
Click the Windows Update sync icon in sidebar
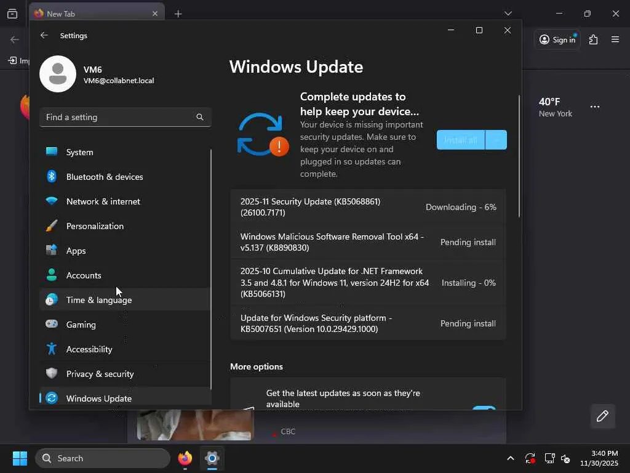tap(52, 398)
